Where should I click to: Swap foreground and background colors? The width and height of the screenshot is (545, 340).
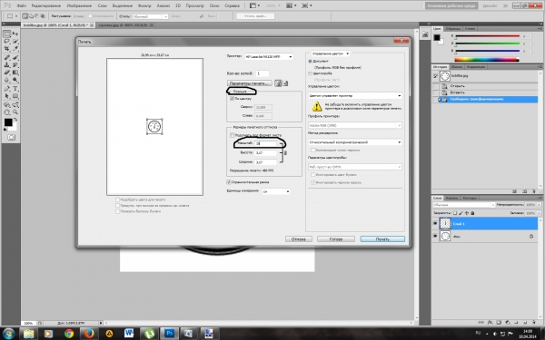pyautogui.click(x=15, y=120)
